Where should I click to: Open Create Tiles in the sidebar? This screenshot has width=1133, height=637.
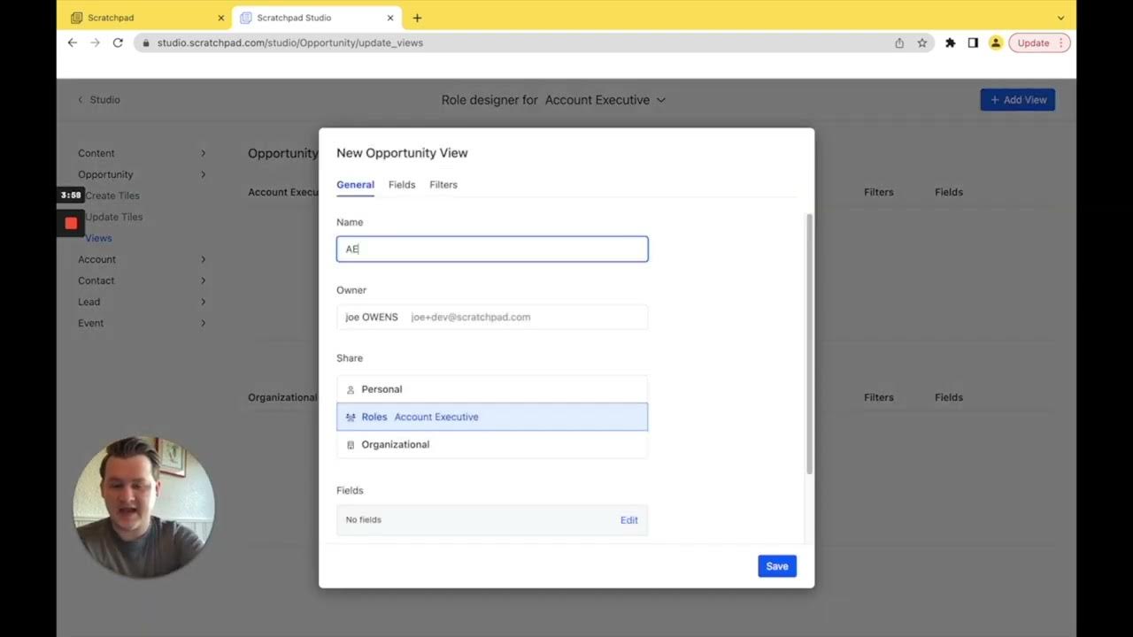(112, 196)
